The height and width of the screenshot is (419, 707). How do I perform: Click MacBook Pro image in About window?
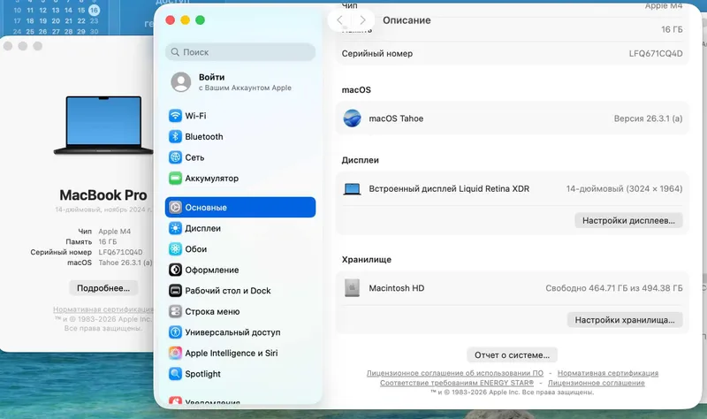[x=103, y=126]
